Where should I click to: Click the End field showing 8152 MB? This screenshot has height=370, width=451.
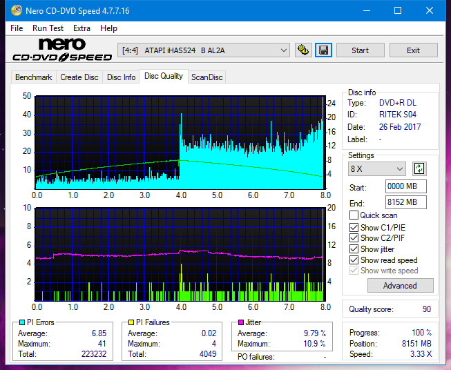(405, 202)
